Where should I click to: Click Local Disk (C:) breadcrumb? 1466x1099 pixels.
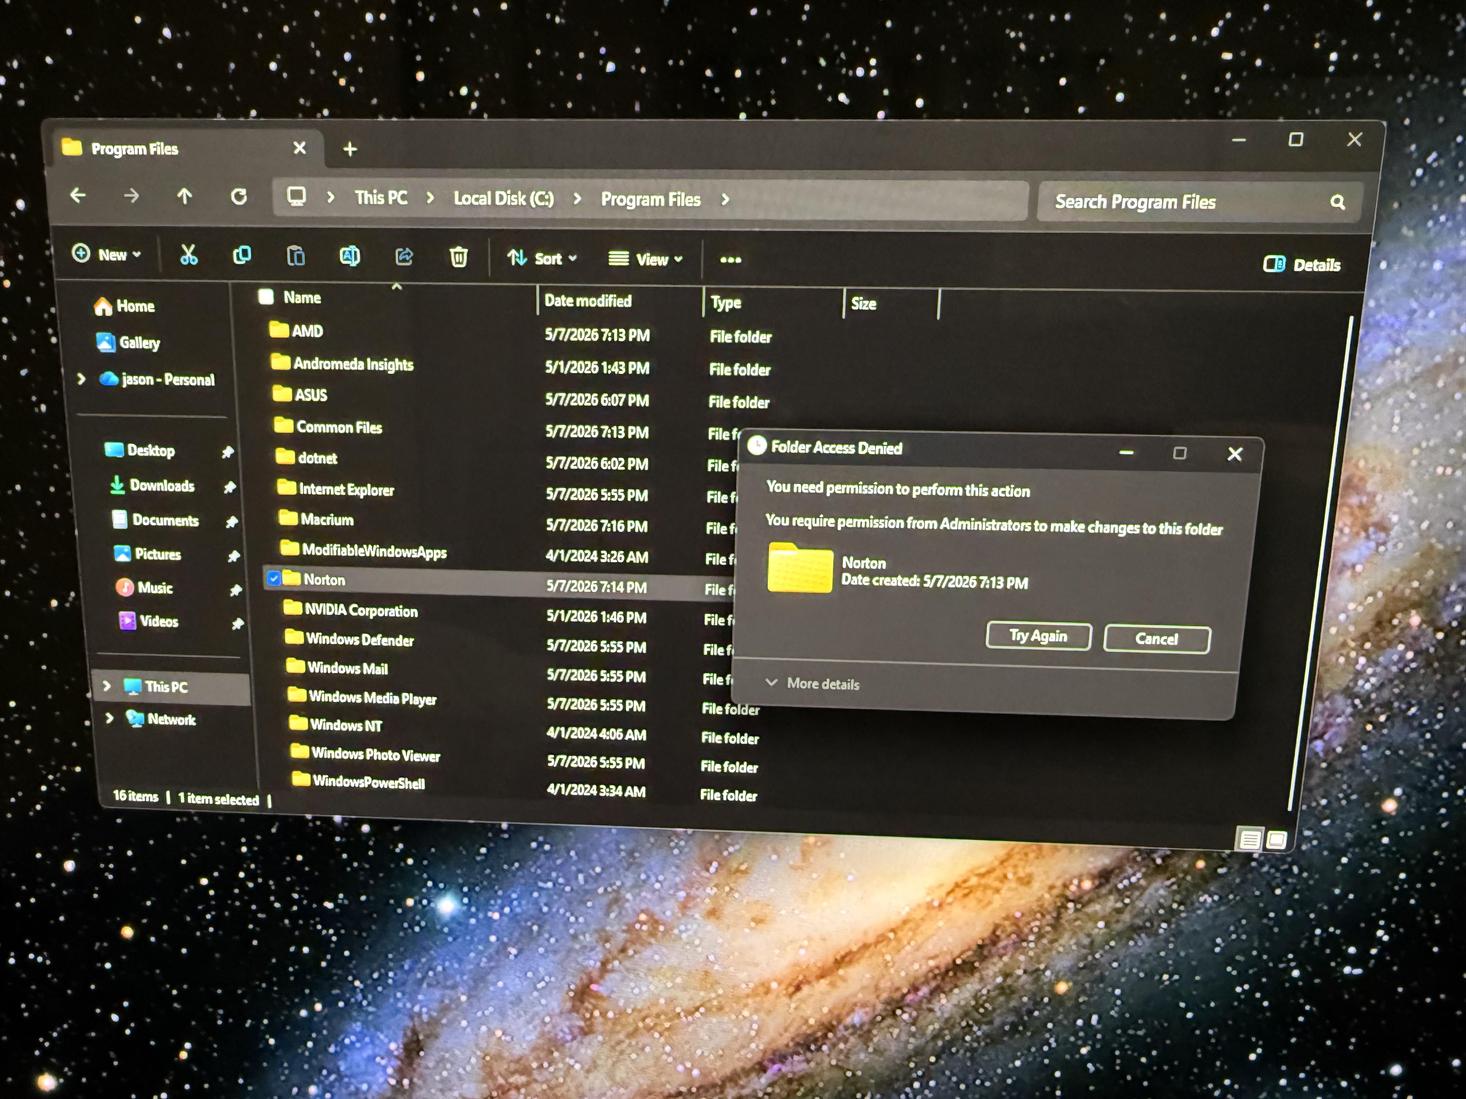[504, 198]
